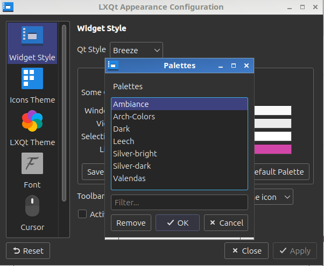Click the main window title bar icon
This screenshot has height=266, width=324.
tap(8, 8)
